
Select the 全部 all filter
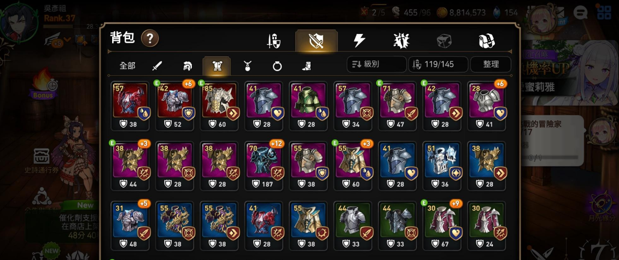(x=127, y=66)
